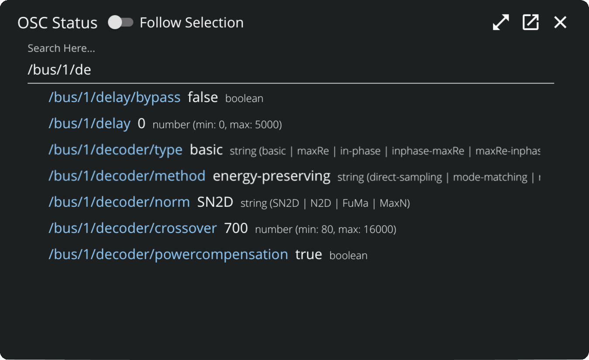Select the /bus/1/delay/bypass address link

point(114,98)
